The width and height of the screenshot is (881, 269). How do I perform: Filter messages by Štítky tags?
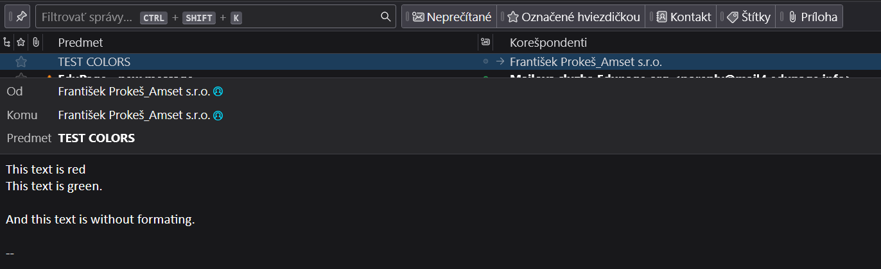click(747, 17)
